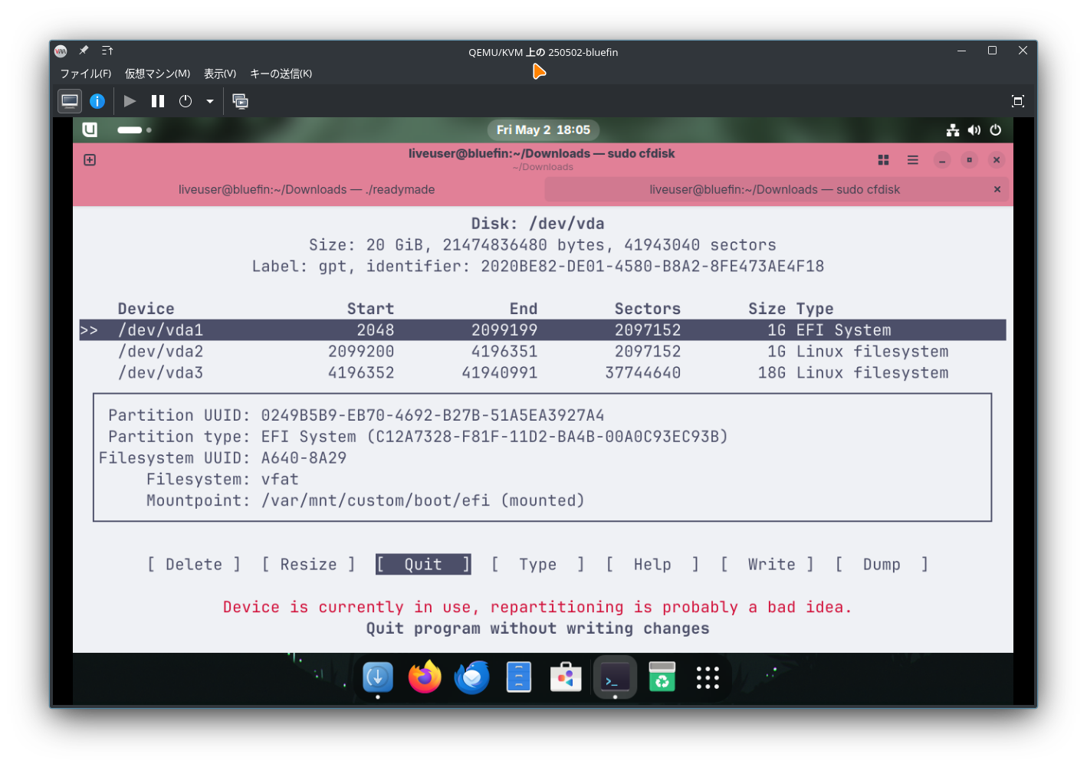Switch to the ./readymade terminal tab

click(307, 189)
